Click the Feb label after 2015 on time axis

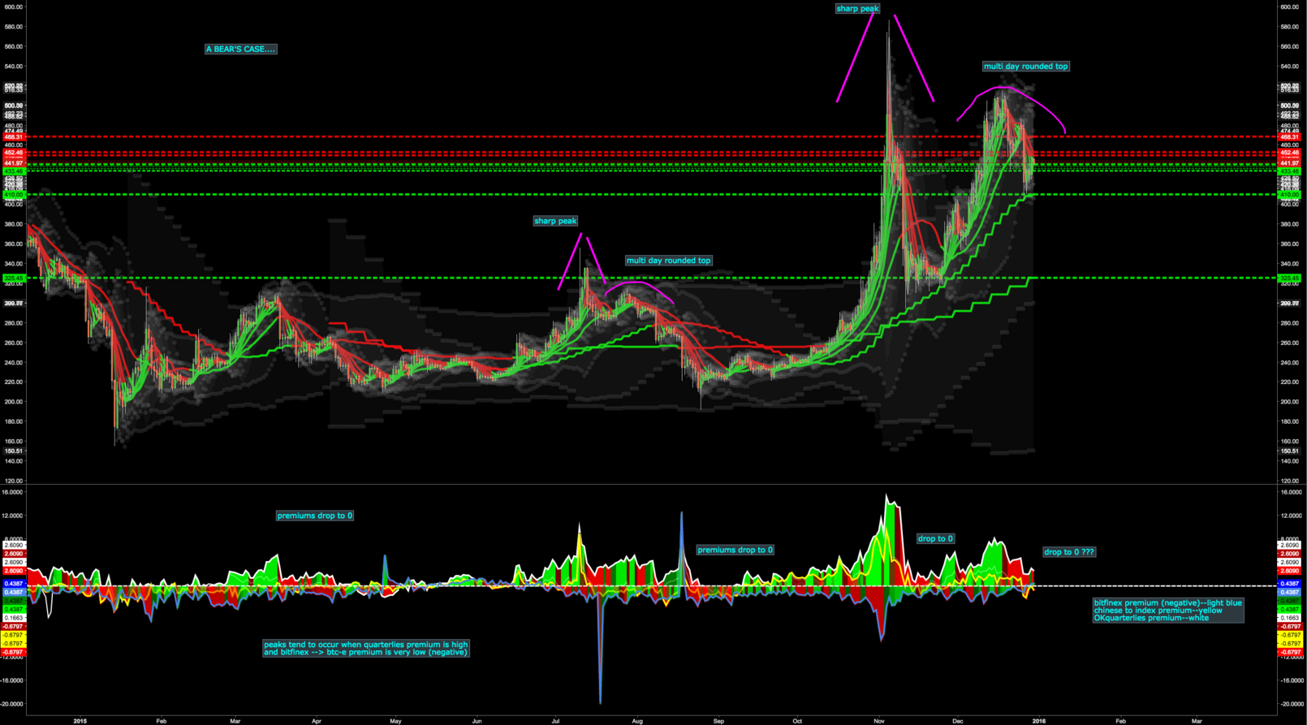(x=162, y=720)
